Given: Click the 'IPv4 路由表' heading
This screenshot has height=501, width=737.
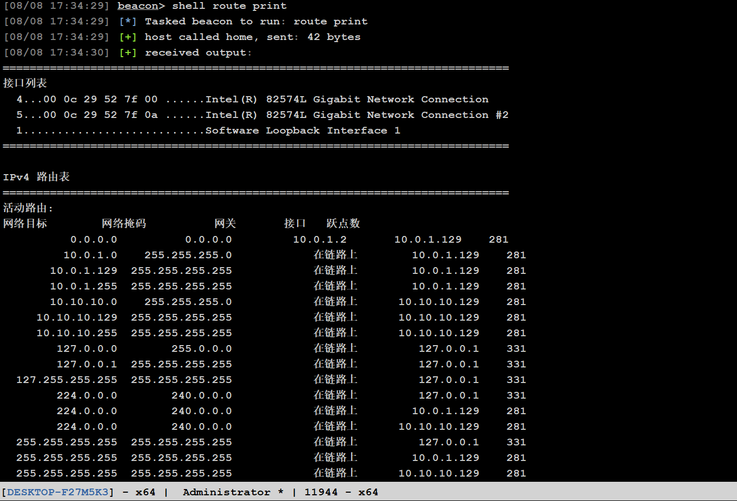Looking at the screenshot, I should click(36, 177).
